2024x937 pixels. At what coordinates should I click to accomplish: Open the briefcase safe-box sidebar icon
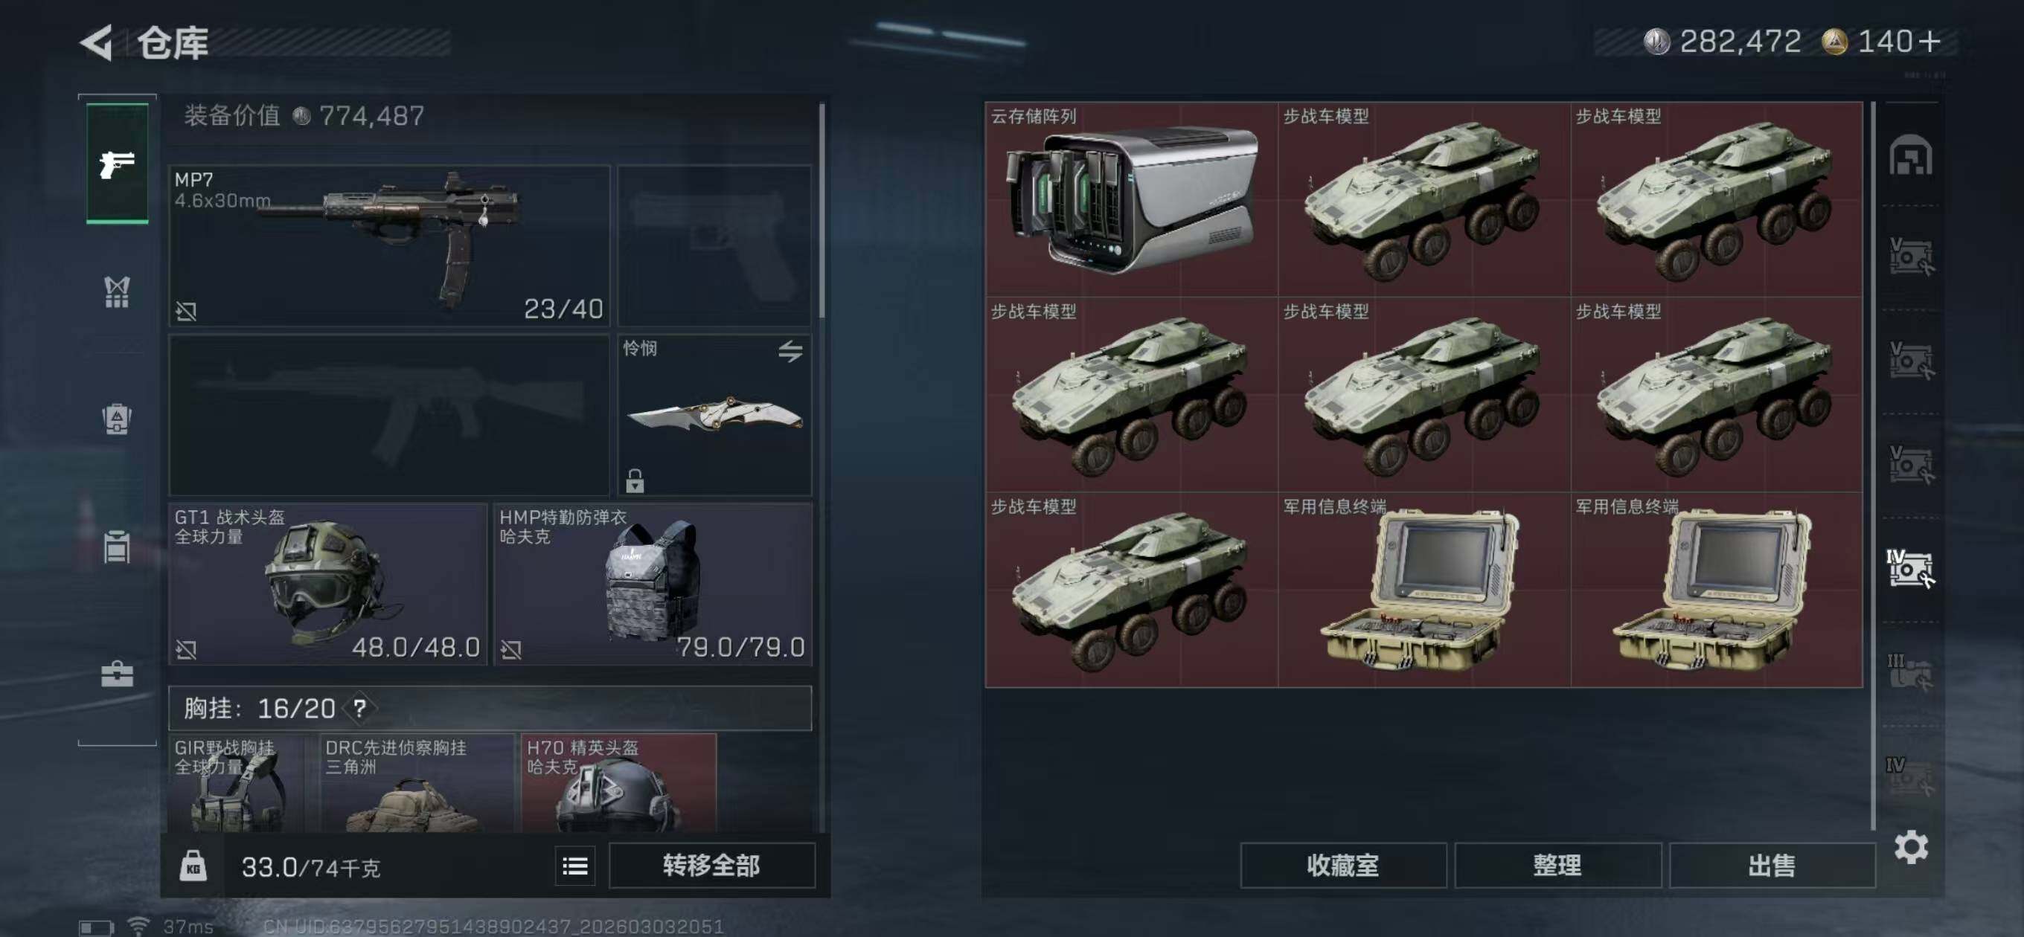click(x=117, y=674)
